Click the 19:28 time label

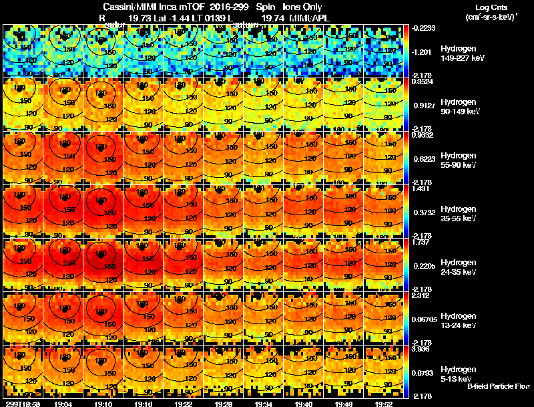224,404
